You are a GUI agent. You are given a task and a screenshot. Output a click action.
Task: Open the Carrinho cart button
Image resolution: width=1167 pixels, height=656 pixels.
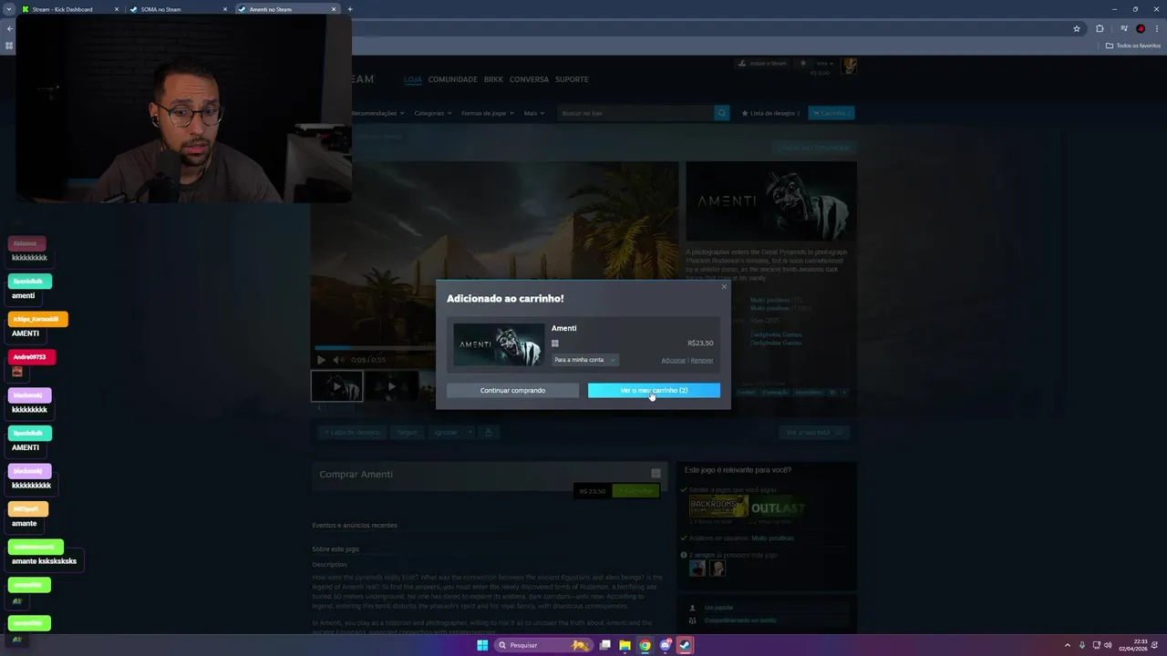point(831,113)
